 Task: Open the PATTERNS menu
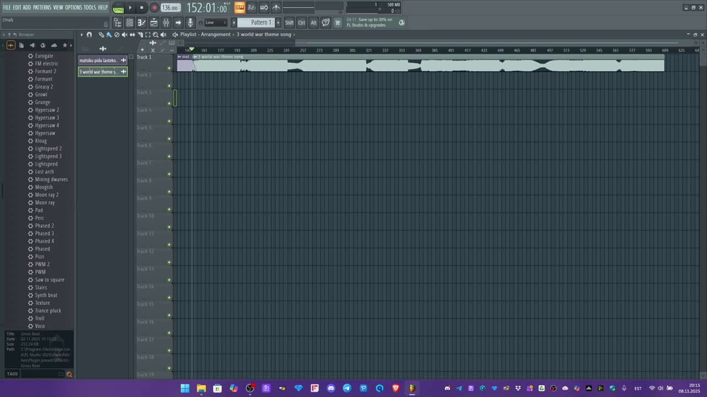pos(42,8)
